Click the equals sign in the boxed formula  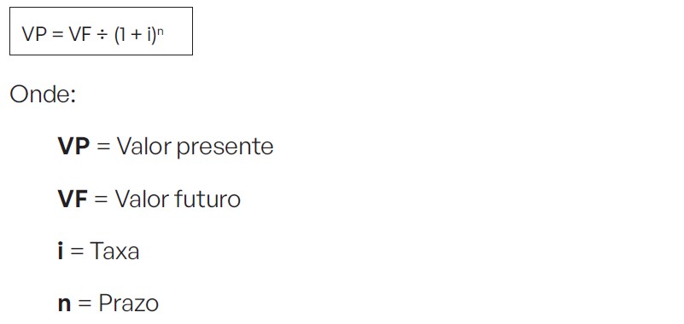pos(57,35)
